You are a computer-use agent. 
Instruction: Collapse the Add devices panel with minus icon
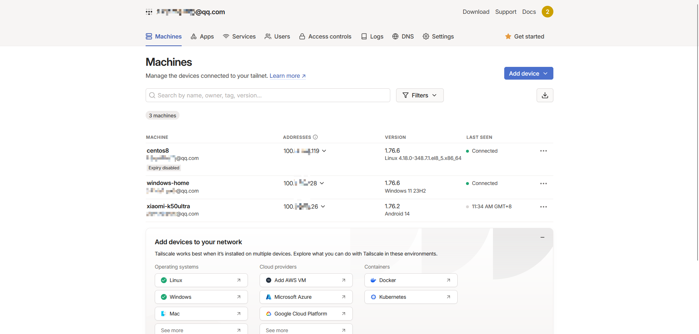click(542, 237)
